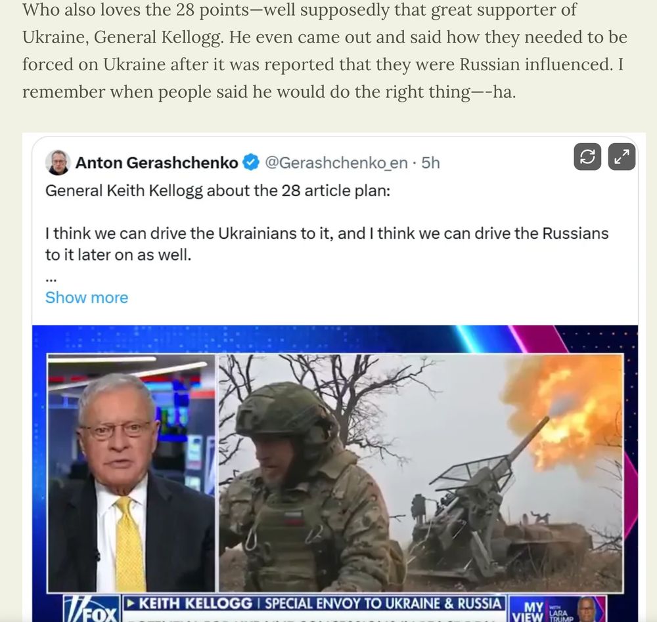Click the reload embed icon on tweet
The width and height of the screenshot is (657, 622).
(x=587, y=157)
